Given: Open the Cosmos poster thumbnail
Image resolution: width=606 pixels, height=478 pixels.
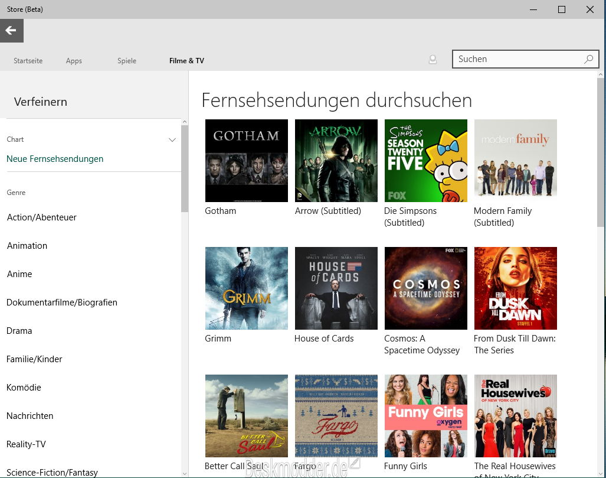Looking at the screenshot, I should point(426,288).
